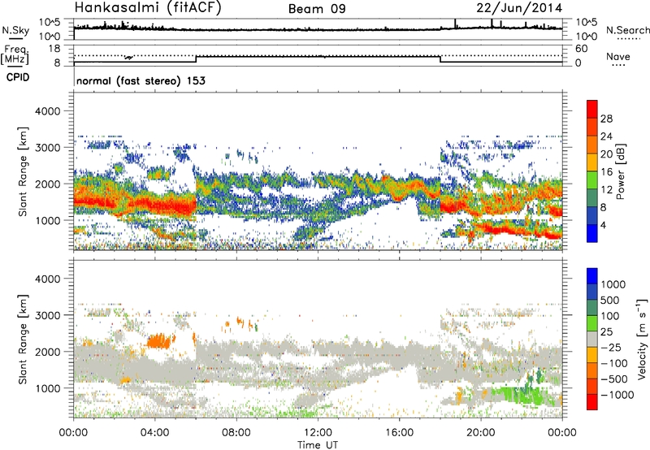Select the 'Velocity [m s⁻¹]' colorbar title

coord(642,339)
